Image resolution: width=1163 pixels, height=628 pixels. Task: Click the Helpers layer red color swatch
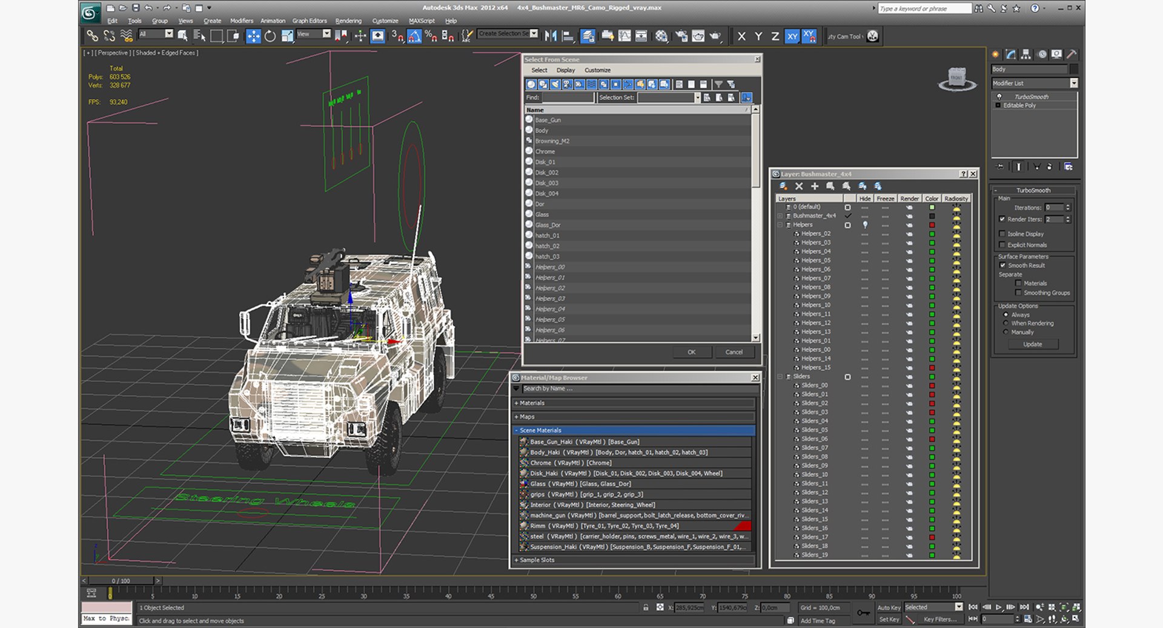point(932,225)
